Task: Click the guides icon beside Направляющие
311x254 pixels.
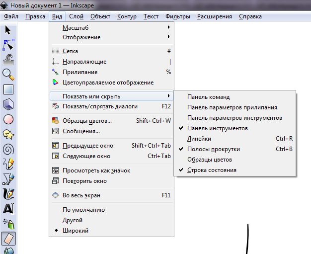Action: 55,62
